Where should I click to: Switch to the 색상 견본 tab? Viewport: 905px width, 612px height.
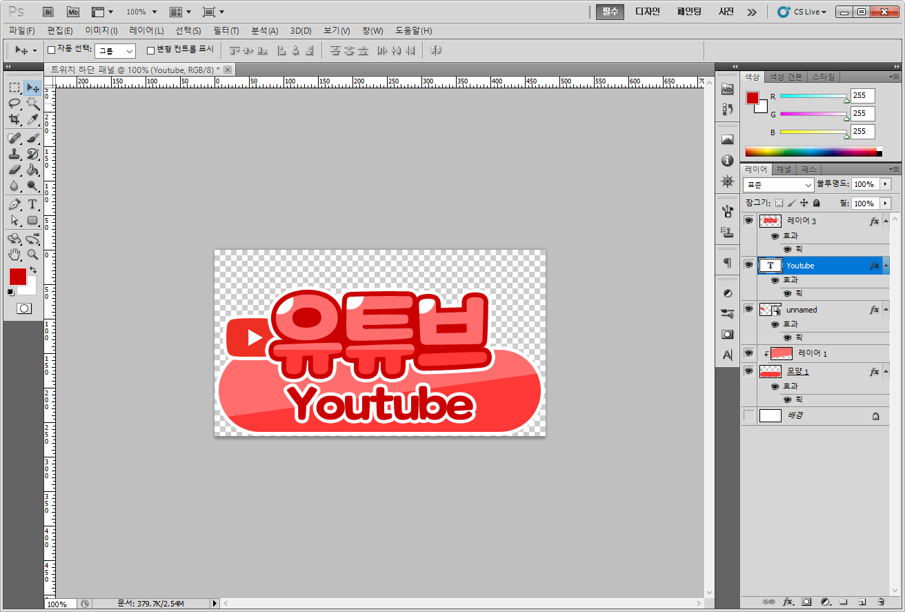pyautogui.click(x=786, y=77)
